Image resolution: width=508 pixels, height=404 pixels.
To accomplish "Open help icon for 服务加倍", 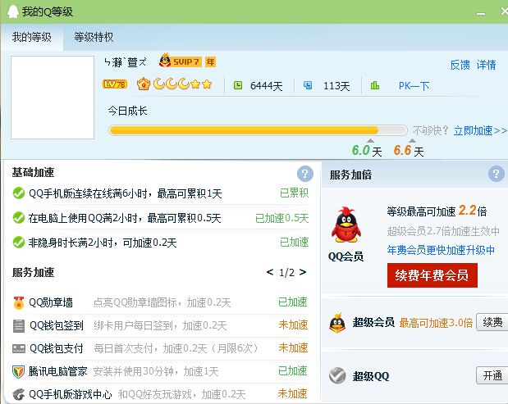I will (x=496, y=174).
